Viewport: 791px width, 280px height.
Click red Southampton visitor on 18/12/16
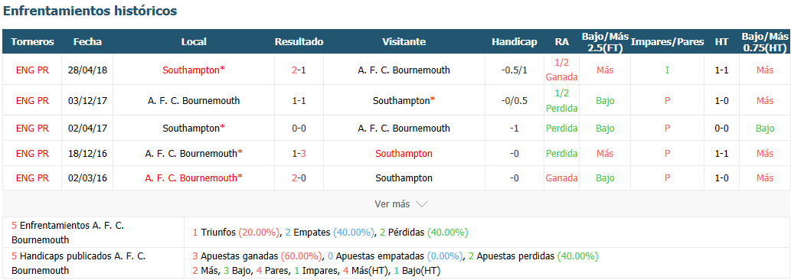click(x=404, y=153)
